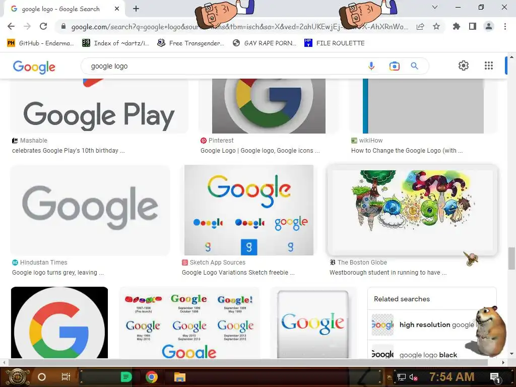Select the google logo - Google Search tab
516x387 pixels.
pyautogui.click(x=64, y=9)
